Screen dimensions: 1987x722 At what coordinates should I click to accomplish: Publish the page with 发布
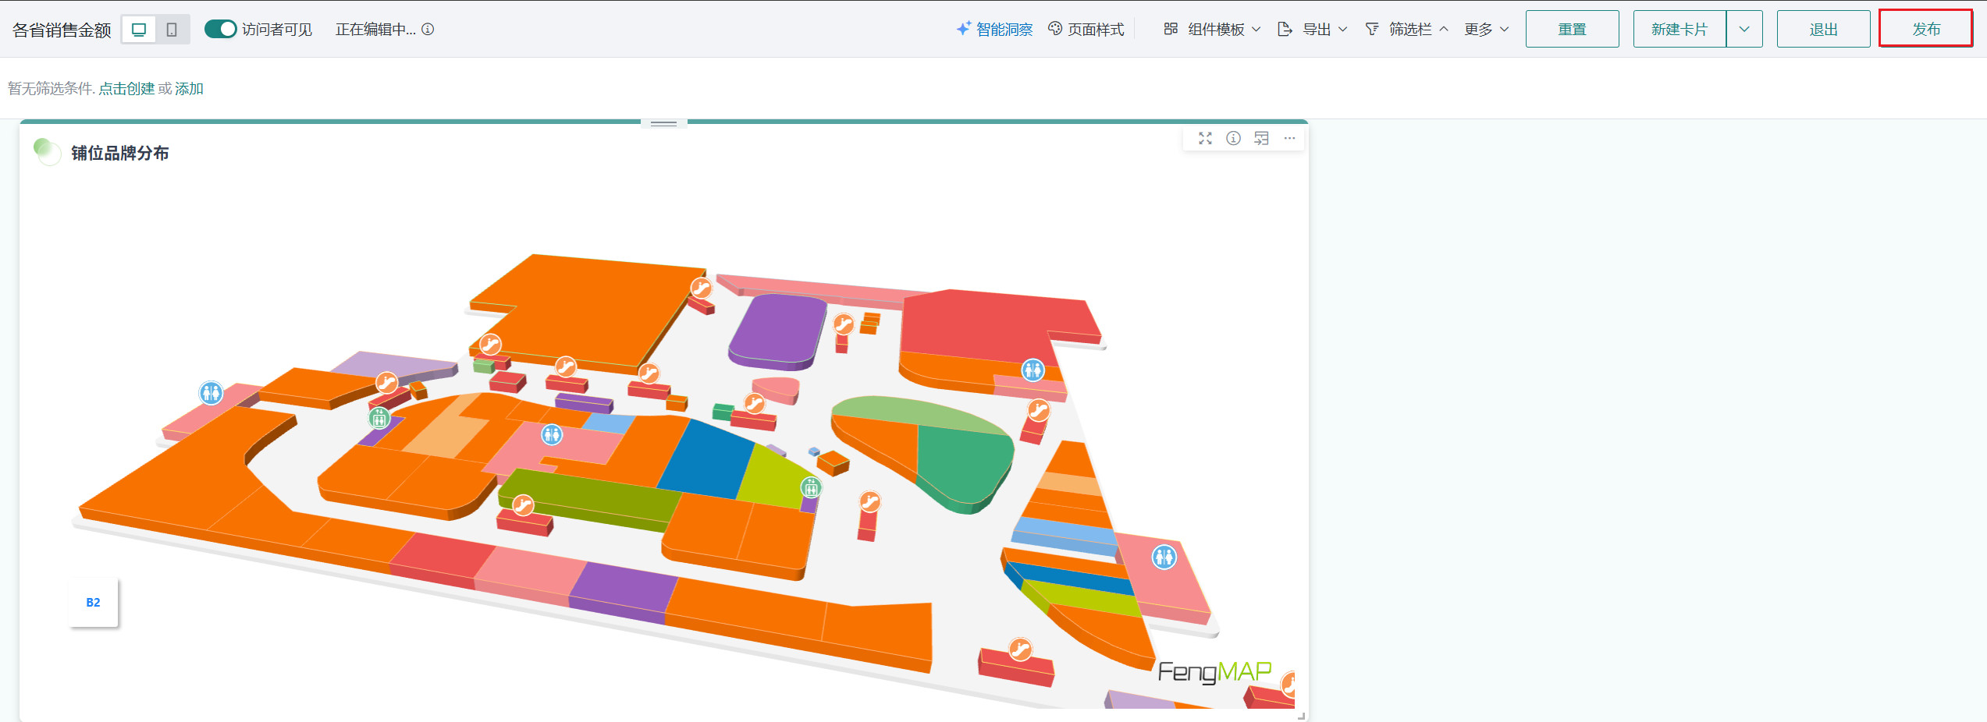click(1925, 29)
